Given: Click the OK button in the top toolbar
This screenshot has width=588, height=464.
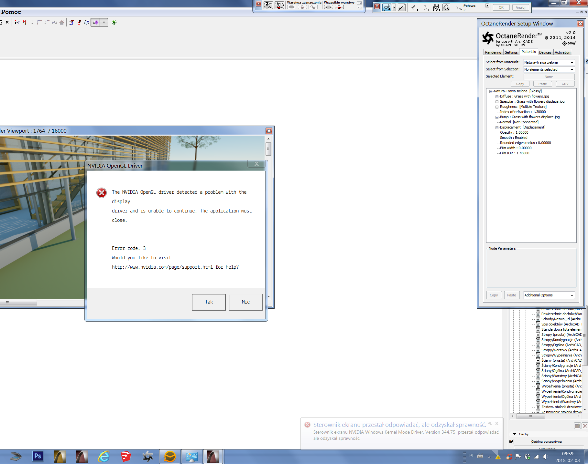Looking at the screenshot, I should click(501, 7).
